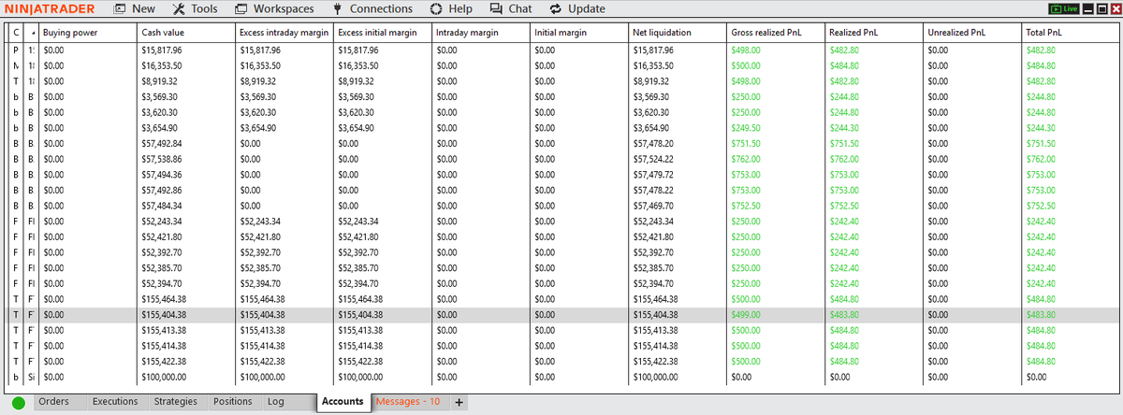Sort by Excess intraday margin header

[x=284, y=32]
